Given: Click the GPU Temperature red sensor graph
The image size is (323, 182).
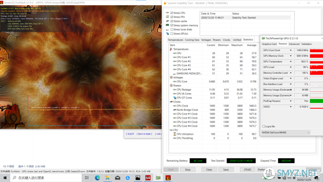Looking at the screenshot, I should point(316,62).
